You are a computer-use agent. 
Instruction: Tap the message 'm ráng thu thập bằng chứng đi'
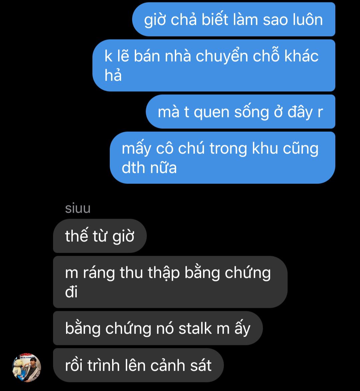[170, 282]
